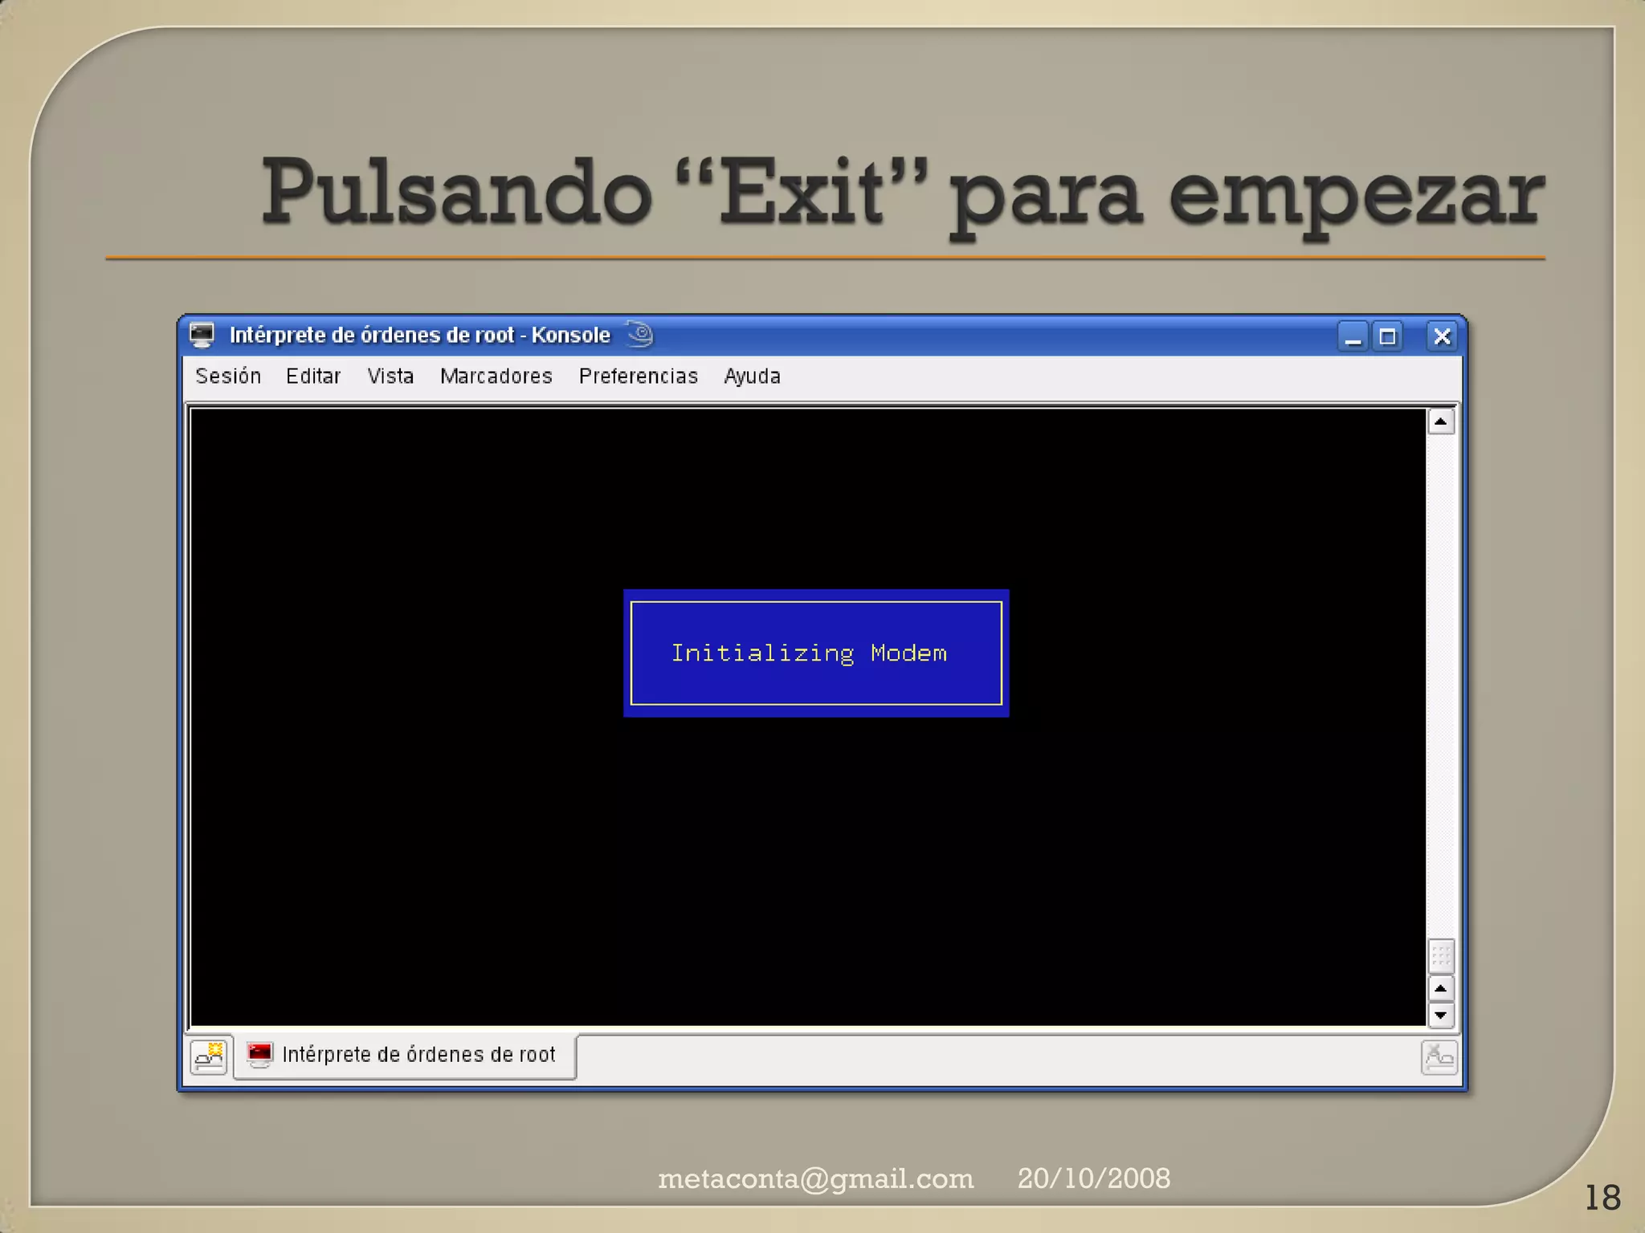Image resolution: width=1645 pixels, height=1233 pixels.
Task: Open the Editar menu
Action: tap(313, 376)
